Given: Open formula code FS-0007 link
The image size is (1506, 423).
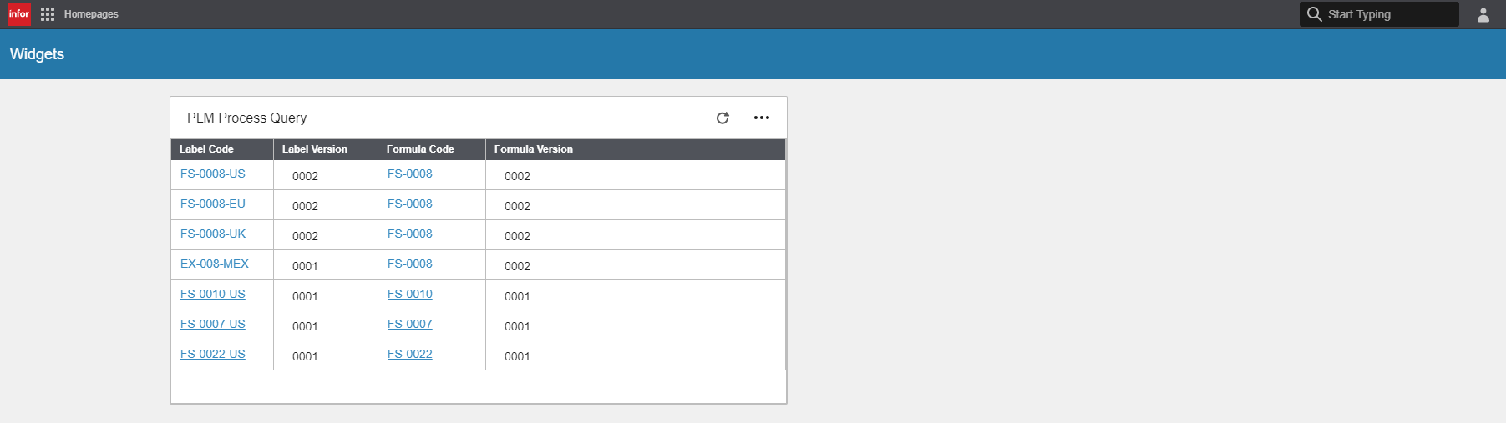Looking at the screenshot, I should [410, 325].
